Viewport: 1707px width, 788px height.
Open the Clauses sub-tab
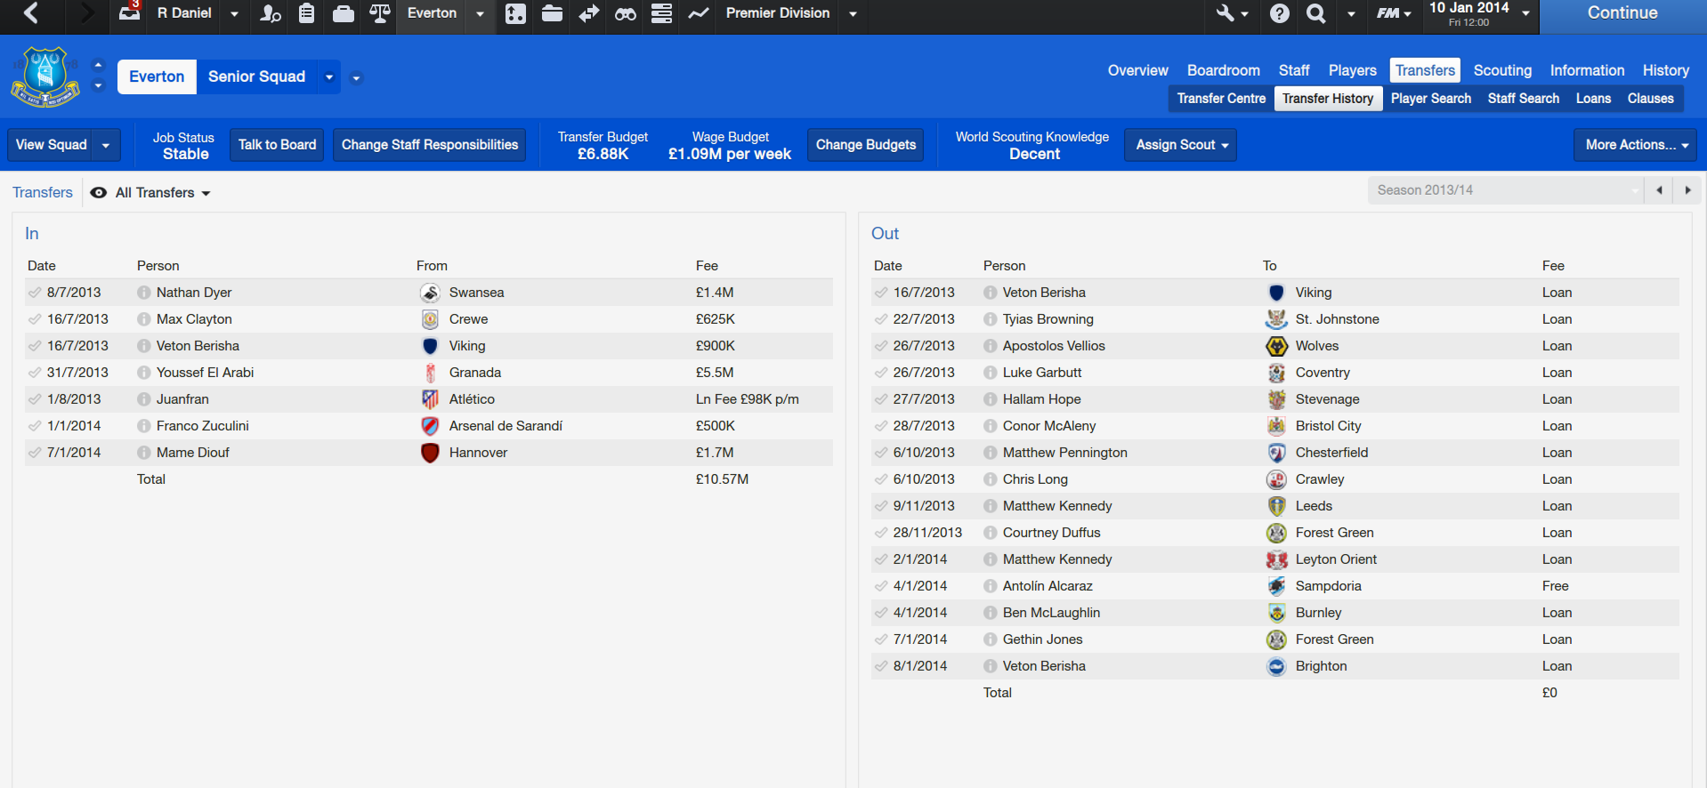[x=1650, y=99]
